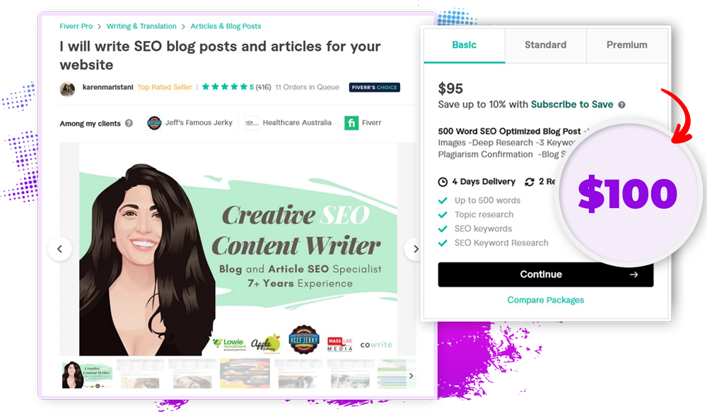This screenshot has width=707, height=412.
Task: Click the clock icon beside 4 Days Delivery
Action: [x=443, y=182]
